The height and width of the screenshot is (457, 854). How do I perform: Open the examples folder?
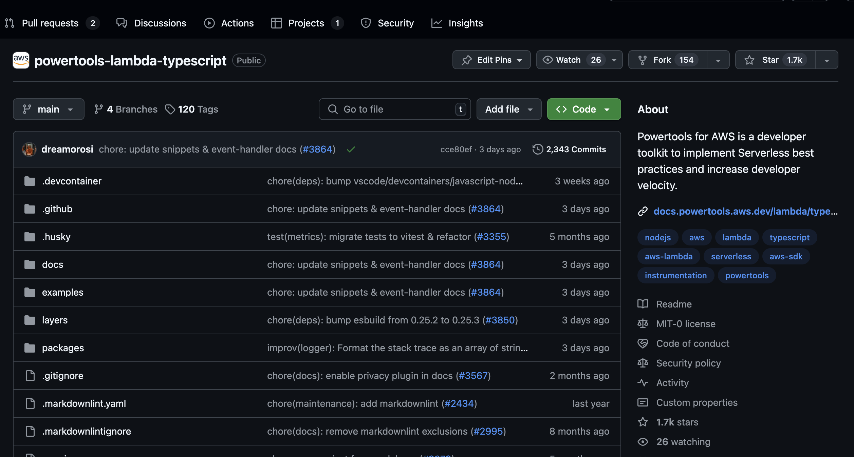pyautogui.click(x=63, y=292)
